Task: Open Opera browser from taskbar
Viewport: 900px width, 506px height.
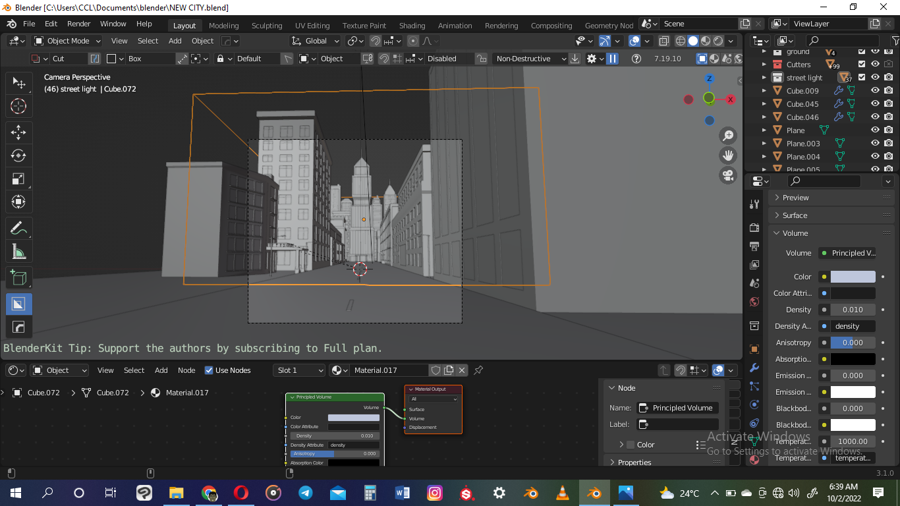Action: (241, 492)
